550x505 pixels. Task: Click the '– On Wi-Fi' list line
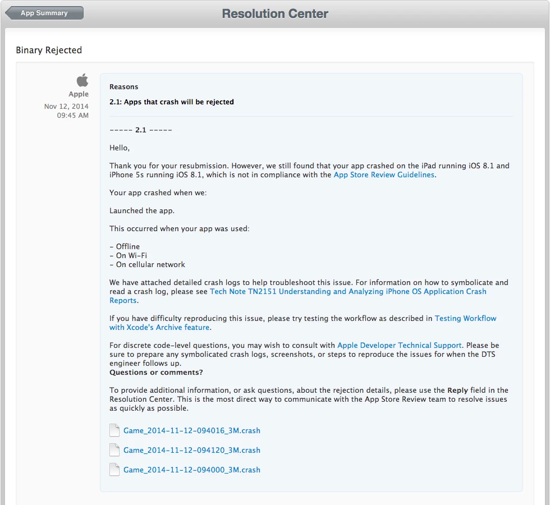pos(128,256)
